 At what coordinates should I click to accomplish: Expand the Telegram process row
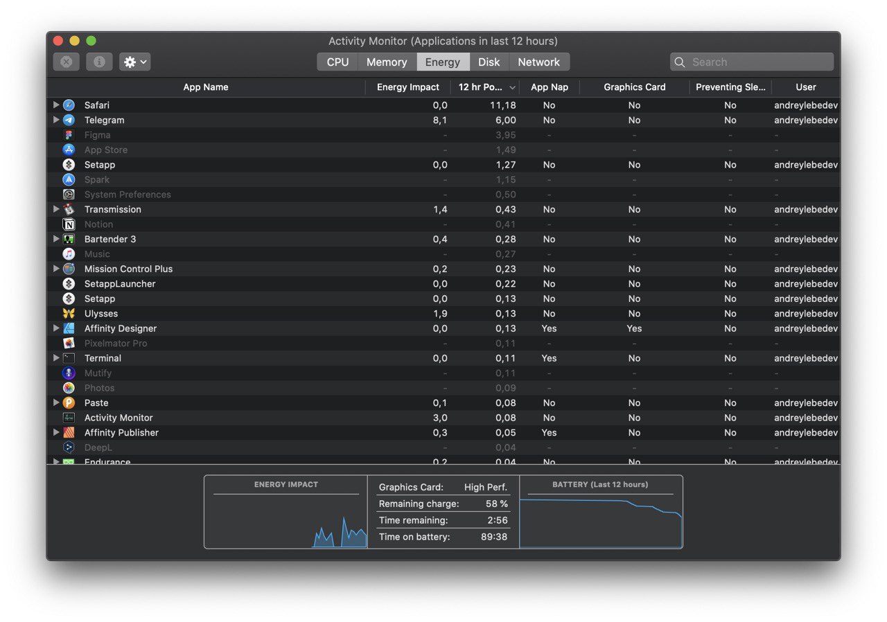pos(56,120)
